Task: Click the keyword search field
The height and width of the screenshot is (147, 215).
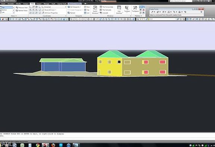Action: coord(181,1)
